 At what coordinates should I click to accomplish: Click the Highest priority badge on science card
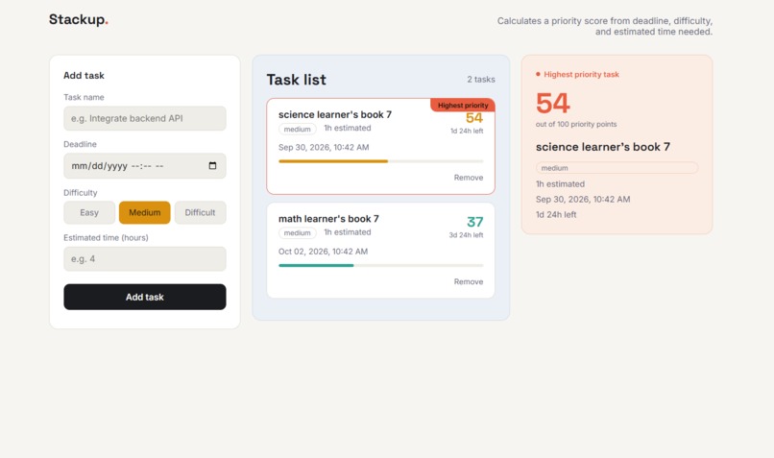coord(463,105)
